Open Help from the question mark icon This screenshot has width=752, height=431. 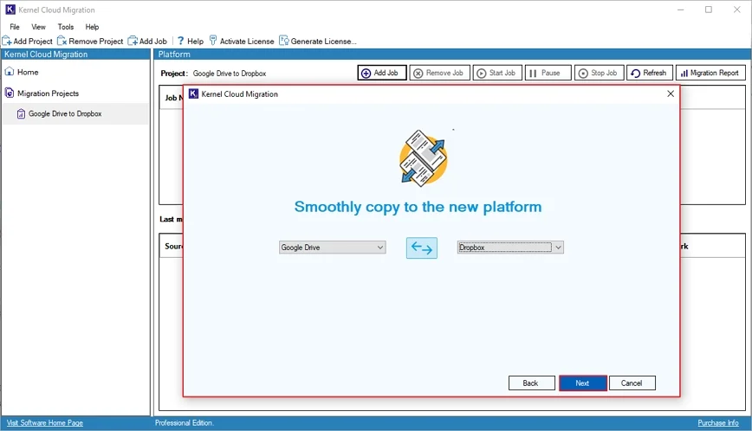(x=180, y=42)
